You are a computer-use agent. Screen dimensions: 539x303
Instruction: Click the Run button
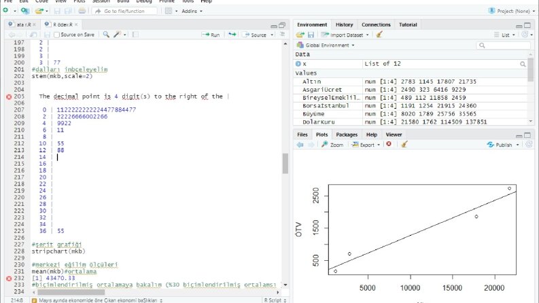[x=211, y=35]
